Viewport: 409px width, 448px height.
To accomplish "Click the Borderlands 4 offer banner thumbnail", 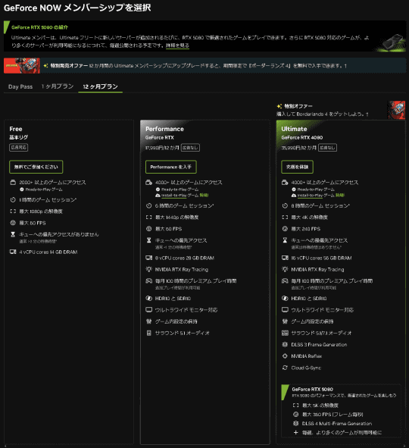I will click(22, 66).
